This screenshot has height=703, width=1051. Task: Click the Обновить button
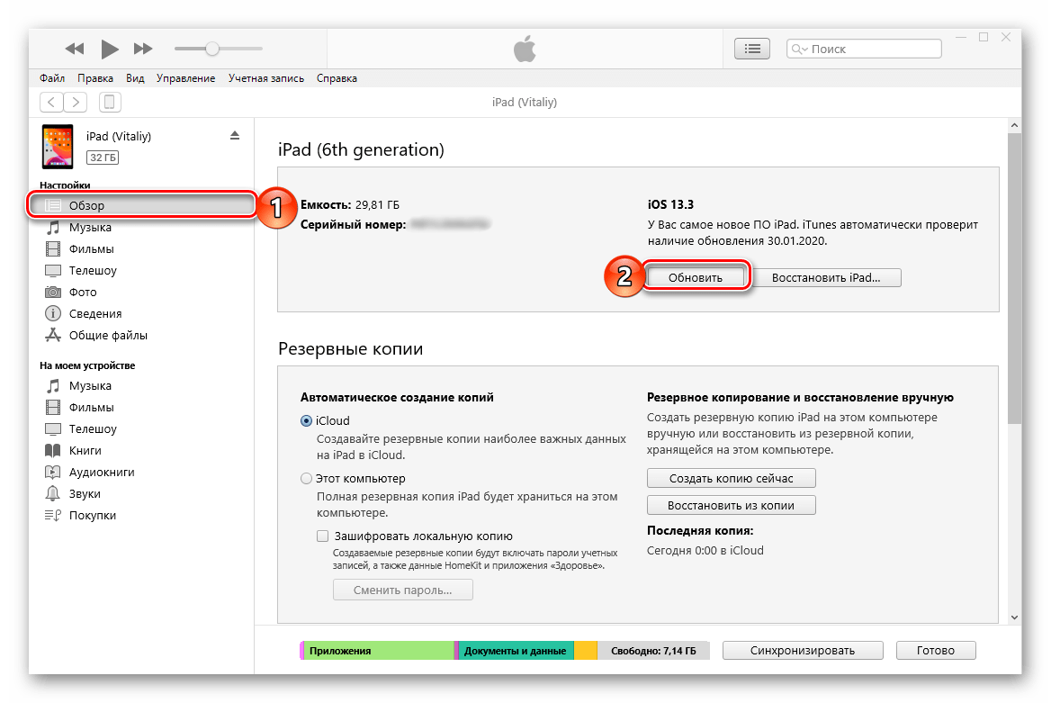point(696,278)
